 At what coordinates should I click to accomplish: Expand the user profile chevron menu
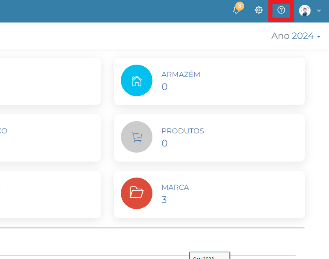coord(319,11)
